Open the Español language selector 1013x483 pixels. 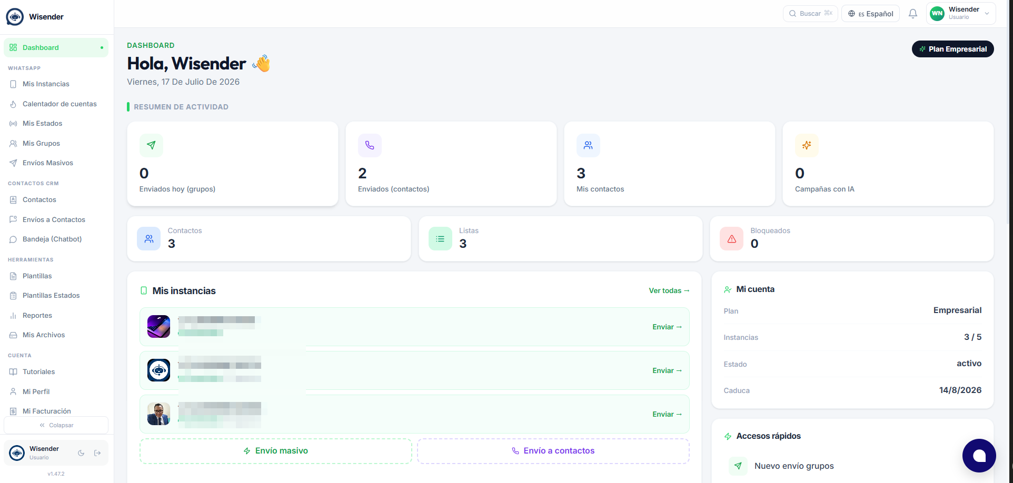point(870,14)
